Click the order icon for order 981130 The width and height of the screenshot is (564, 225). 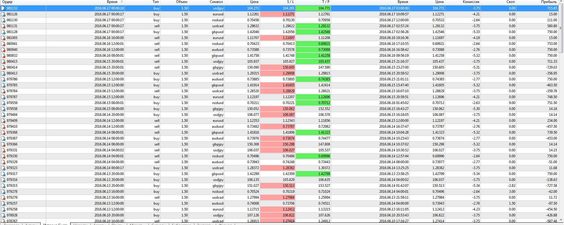[x=3, y=20]
